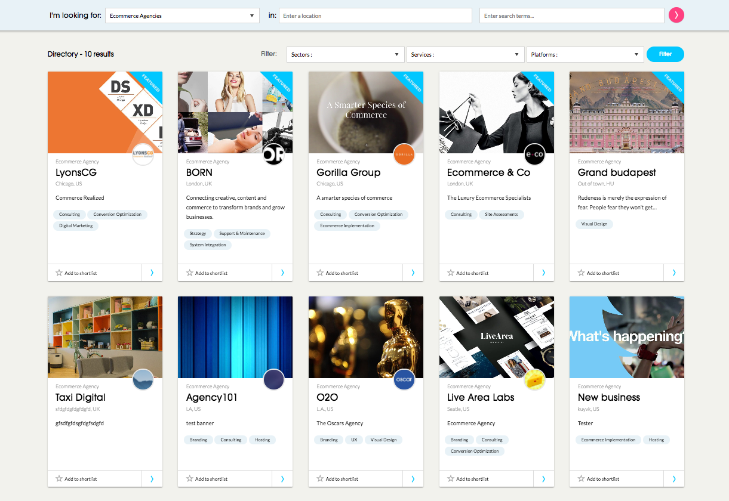Add Grand budapest to shortlist
The image size is (729, 501).
click(x=599, y=273)
